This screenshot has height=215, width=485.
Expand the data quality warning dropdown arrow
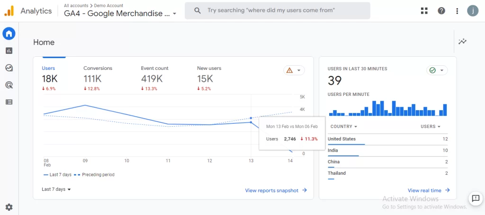(299, 70)
